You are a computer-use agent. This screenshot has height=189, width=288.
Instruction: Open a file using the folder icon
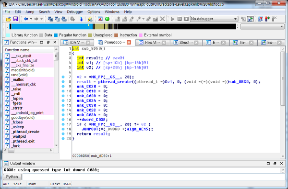pos(9,19)
